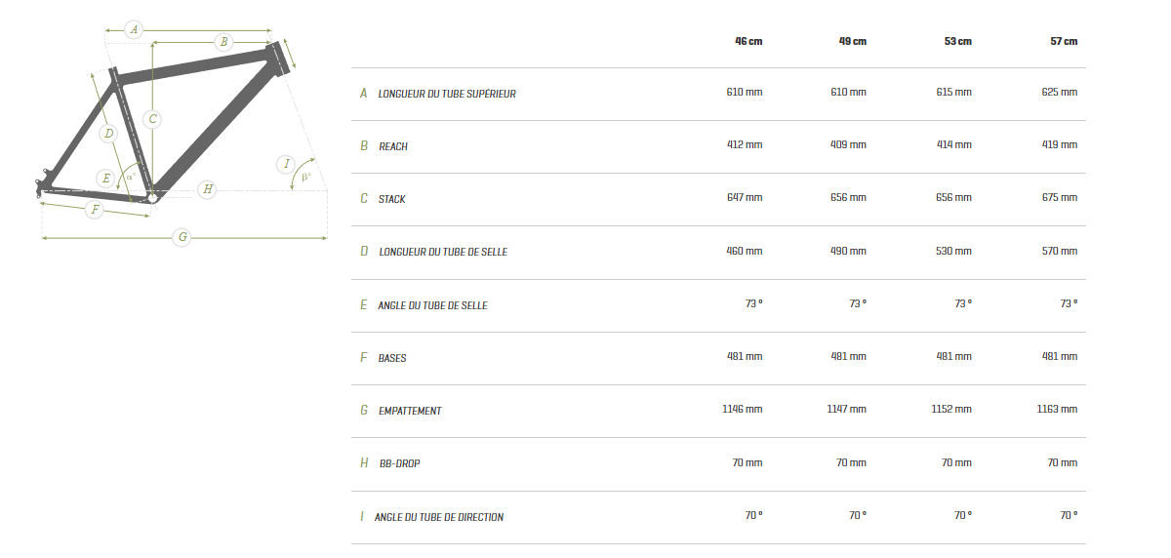Select the circled H BB-drop marker
The height and width of the screenshot is (558, 1171).
207,189
